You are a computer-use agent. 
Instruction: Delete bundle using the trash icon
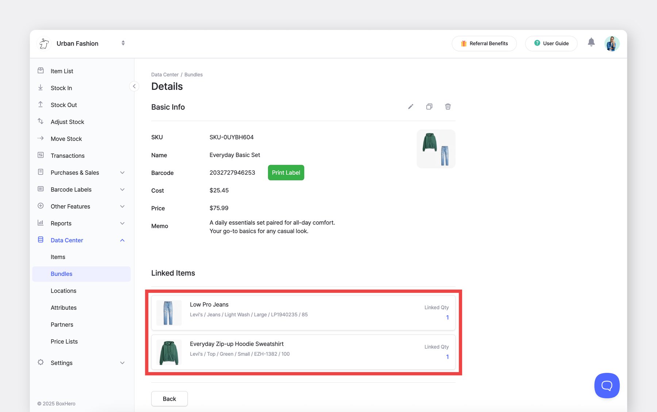[x=448, y=107]
